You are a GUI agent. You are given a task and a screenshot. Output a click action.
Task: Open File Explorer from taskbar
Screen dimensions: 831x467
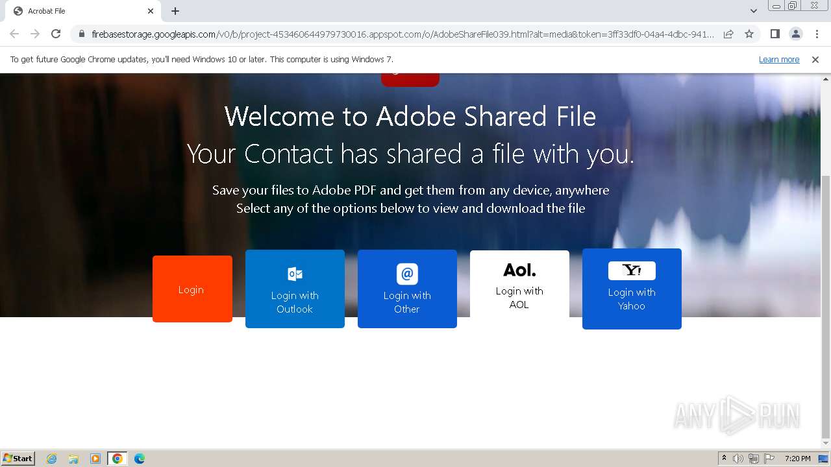pos(73,459)
